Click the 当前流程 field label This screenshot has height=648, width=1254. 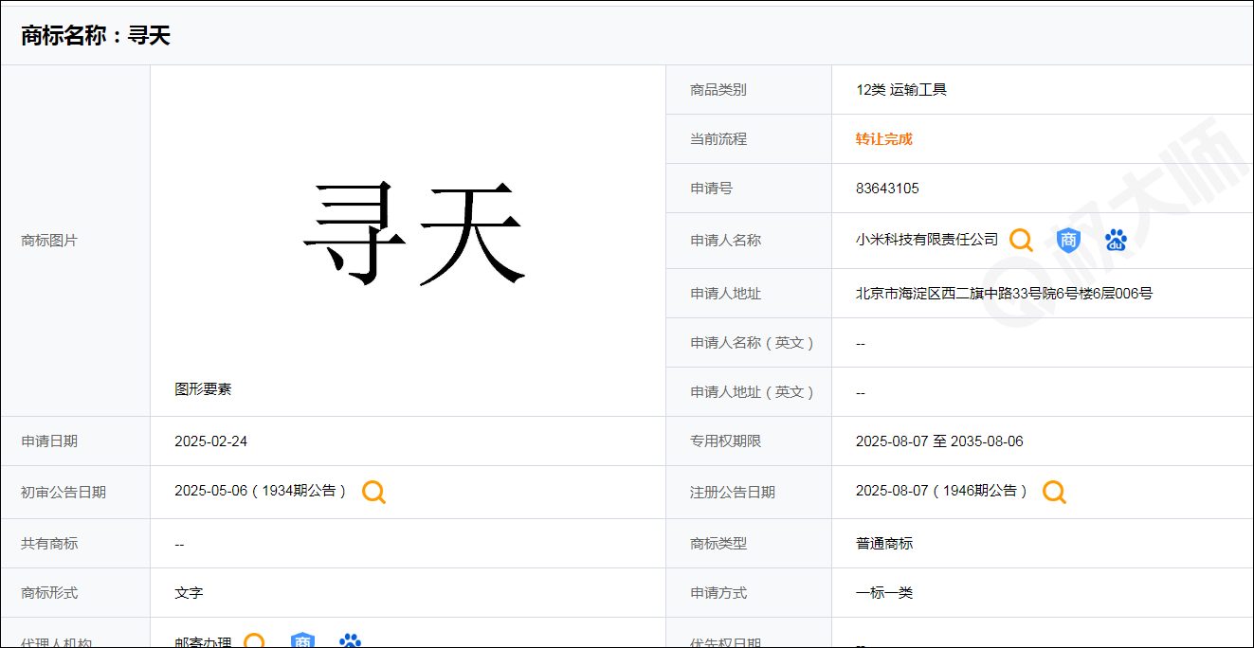pos(718,139)
